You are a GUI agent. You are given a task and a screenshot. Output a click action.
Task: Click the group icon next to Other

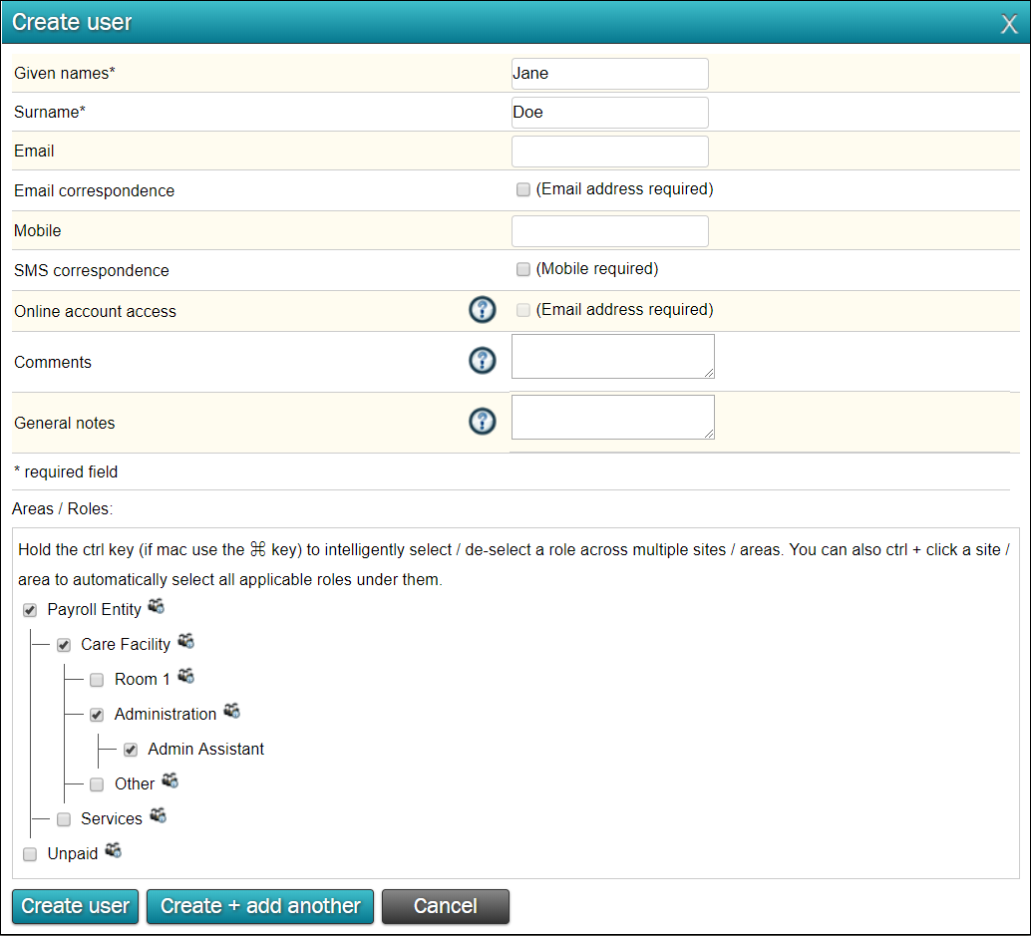click(171, 780)
